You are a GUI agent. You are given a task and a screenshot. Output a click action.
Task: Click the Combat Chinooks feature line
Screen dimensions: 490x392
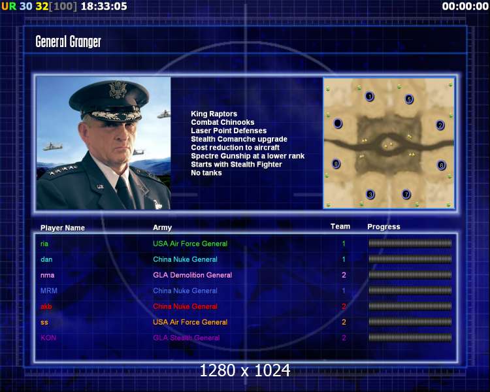223,122
